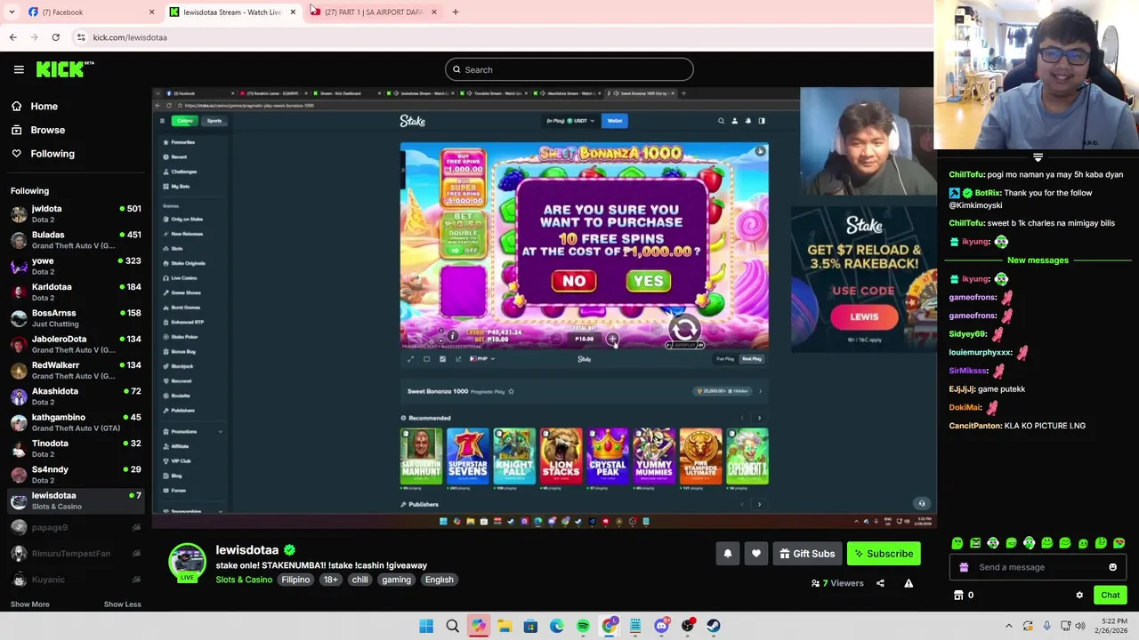Viewport: 1139px width, 640px height.
Task: Select the chill tag
Action: (359, 580)
